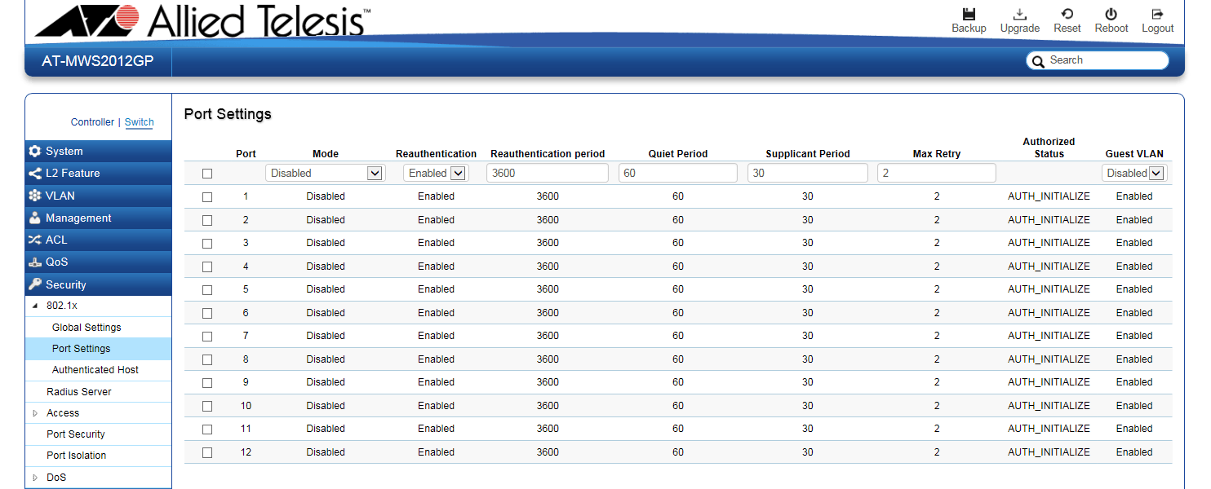Image resolution: width=1211 pixels, height=489 pixels.
Task: Toggle the select-all ports checkbox
Action: click(x=207, y=174)
